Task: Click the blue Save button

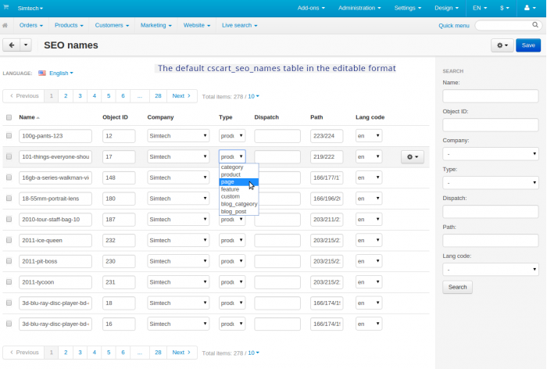Action: coord(528,45)
